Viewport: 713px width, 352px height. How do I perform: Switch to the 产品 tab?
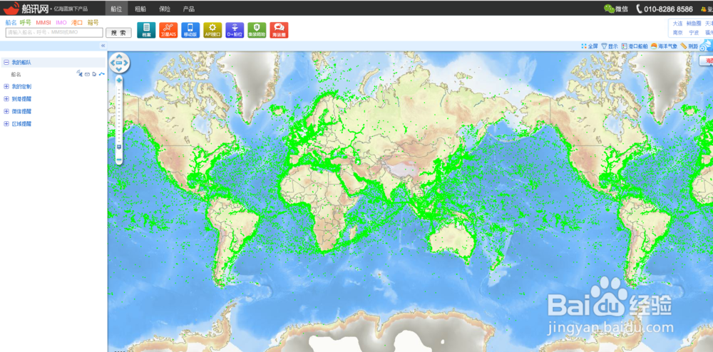pos(189,9)
